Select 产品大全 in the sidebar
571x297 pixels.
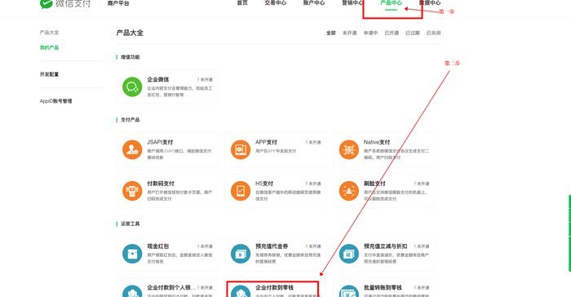[x=49, y=33]
